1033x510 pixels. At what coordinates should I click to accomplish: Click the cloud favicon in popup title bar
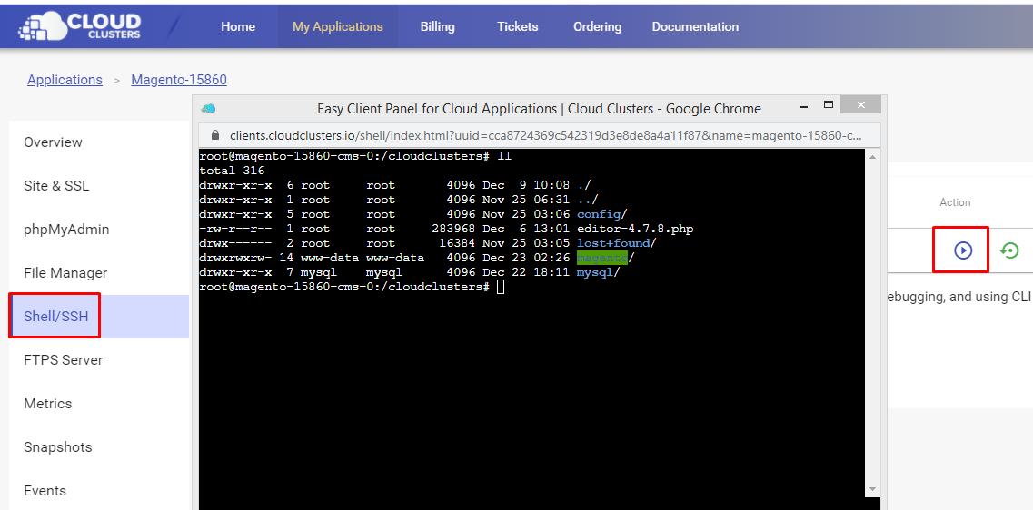[x=209, y=108]
